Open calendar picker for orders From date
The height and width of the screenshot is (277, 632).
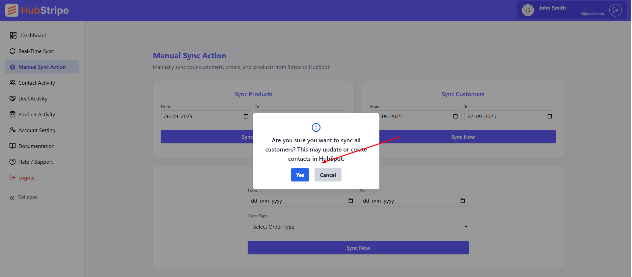[x=351, y=201]
